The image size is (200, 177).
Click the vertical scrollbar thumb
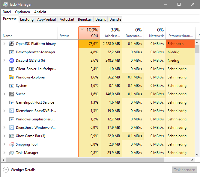click(x=197, y=49)
